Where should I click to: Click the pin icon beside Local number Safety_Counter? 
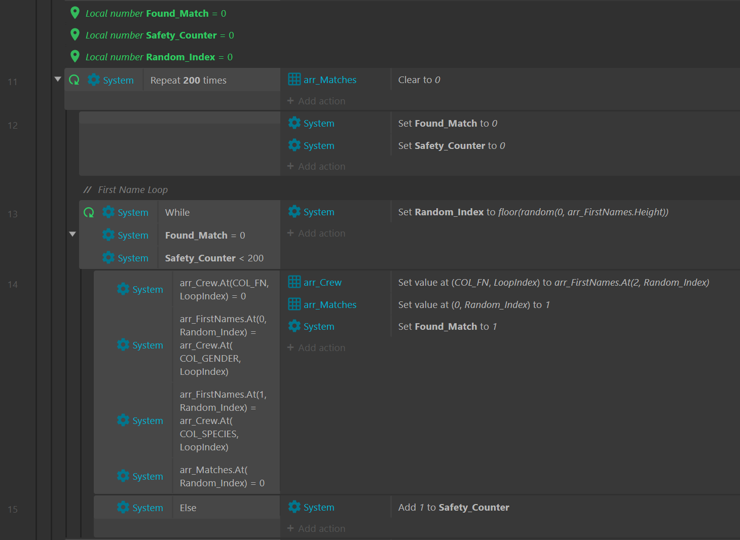(x=75, y=34)
